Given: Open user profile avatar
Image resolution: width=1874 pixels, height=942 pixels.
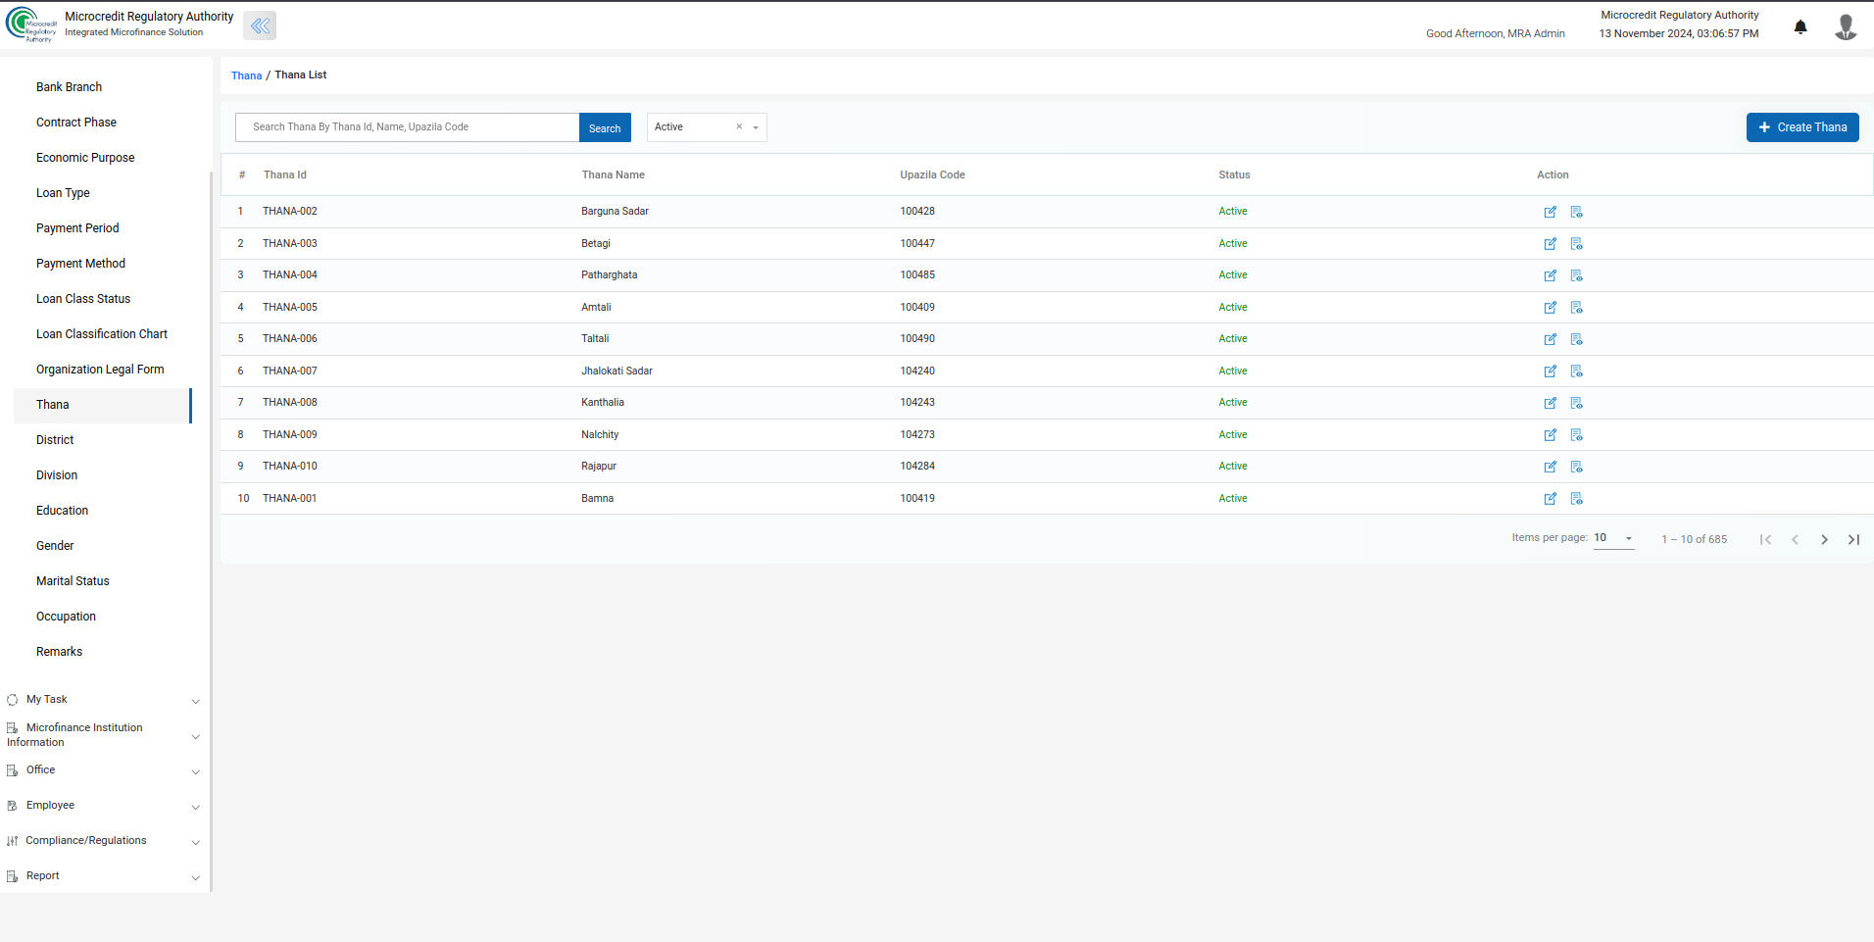Looking at the screenshot, I should [x=1846, y=27].
